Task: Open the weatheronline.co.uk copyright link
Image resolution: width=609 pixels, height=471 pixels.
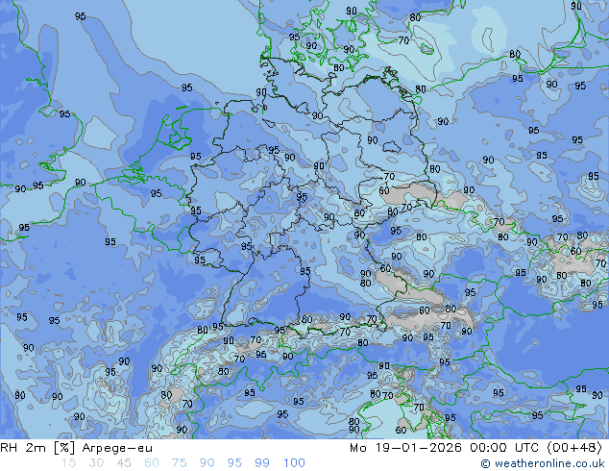Action: (x=543, y=463)
